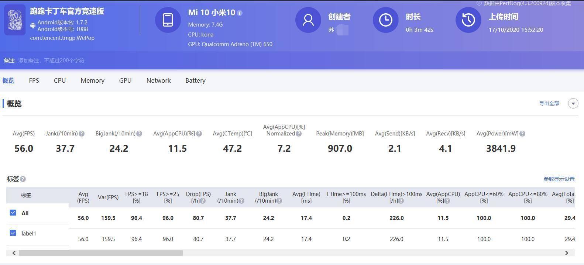584x265 pixels.
Task: Uncheck the label1 row checkbox
Action: click(x=13, y=233)
